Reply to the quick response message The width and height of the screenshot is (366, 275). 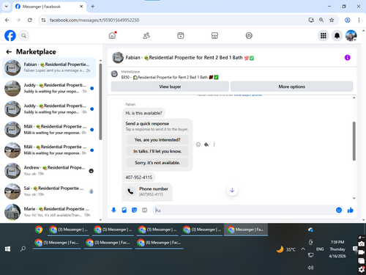coord(206,144)
